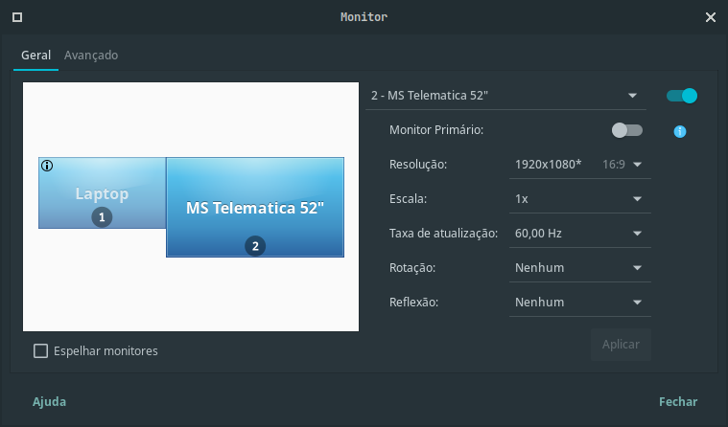Image resolution: width=728 pixels, height=427 pixels.
Task: Open the Reflexão dropdown
Action: (x=580, y=303)
